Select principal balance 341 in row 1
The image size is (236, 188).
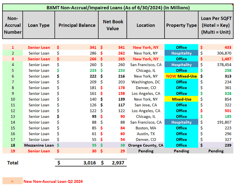tap(93, 47)
